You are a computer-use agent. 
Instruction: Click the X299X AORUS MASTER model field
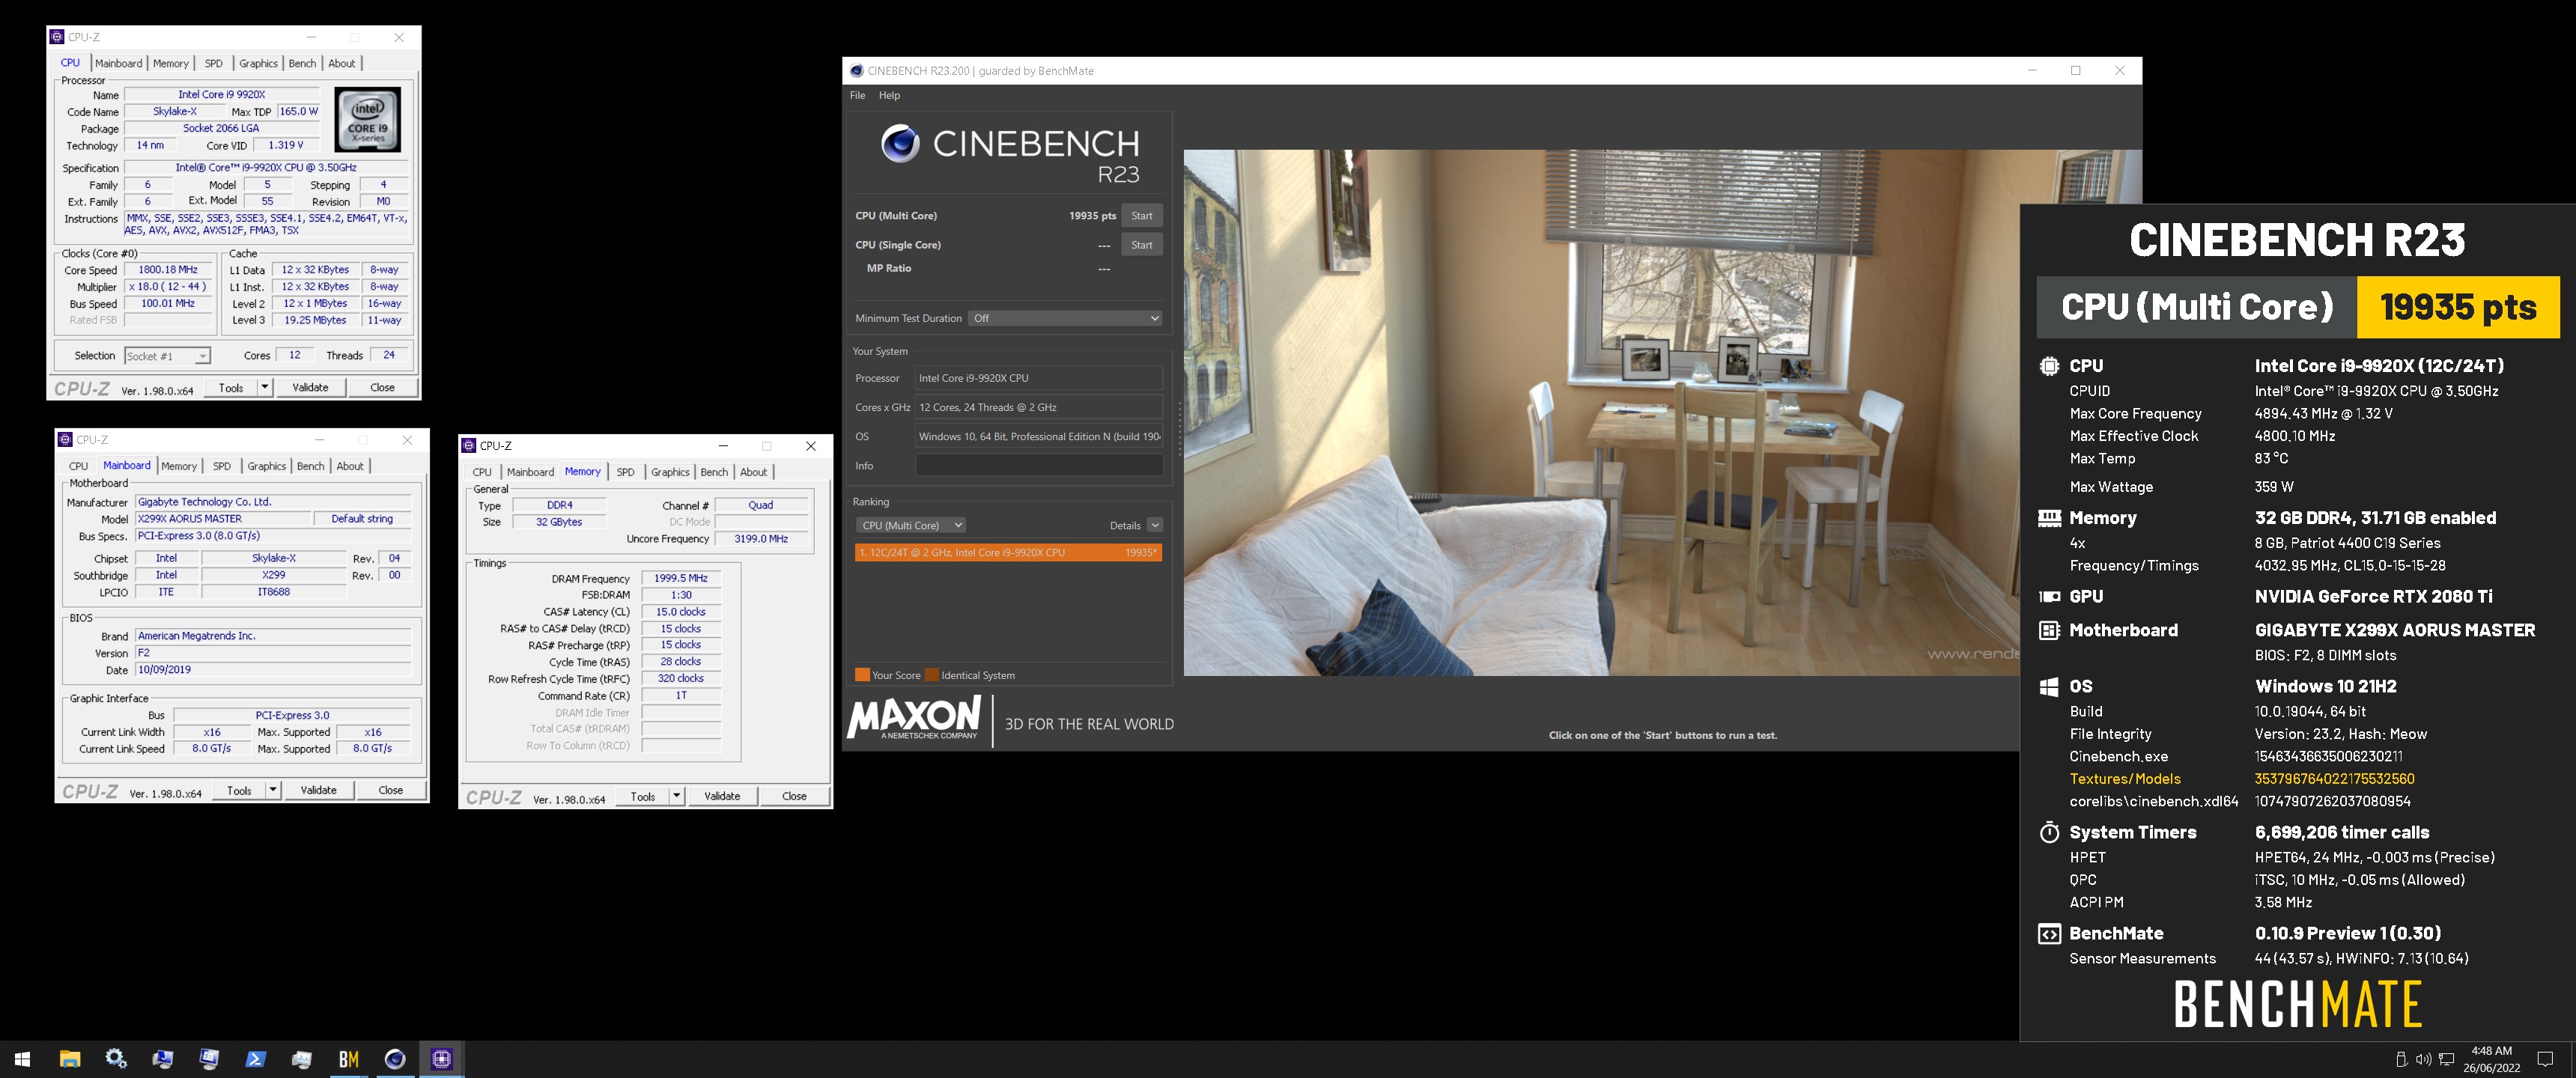223,519
